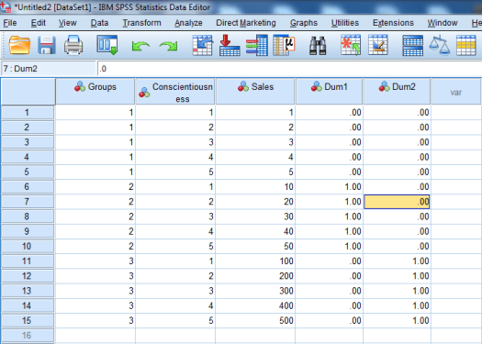
Task: Click the Split file icon
Action: [413, 45]
